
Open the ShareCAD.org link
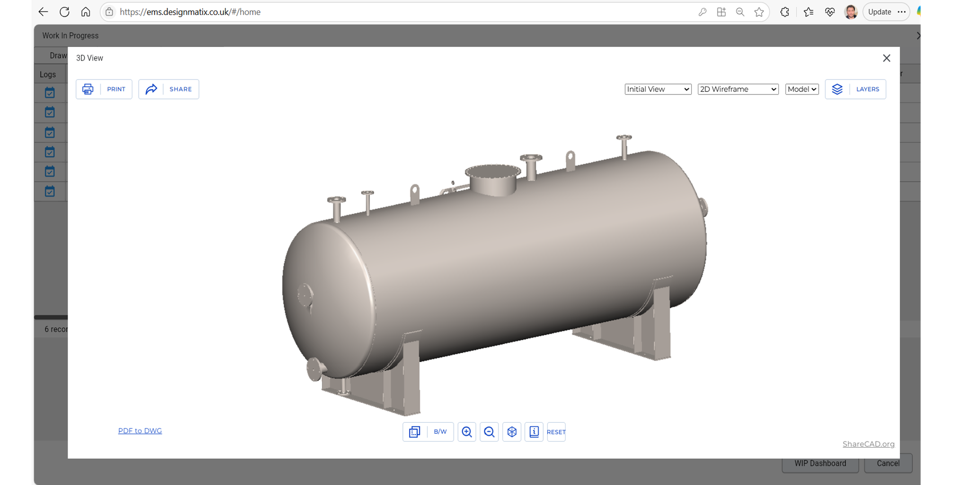pos(868,444)
